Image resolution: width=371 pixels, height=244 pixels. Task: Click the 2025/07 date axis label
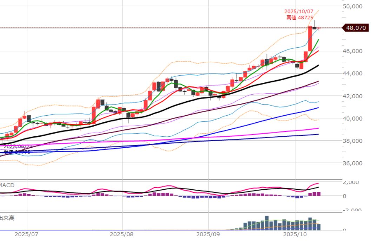(27, 234)
